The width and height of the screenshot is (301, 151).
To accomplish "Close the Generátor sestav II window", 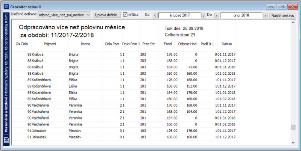I will pyautogui.click(x=293, y=7).
